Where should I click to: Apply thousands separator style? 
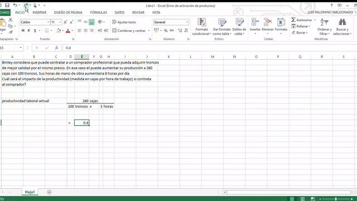coord(172,31)
